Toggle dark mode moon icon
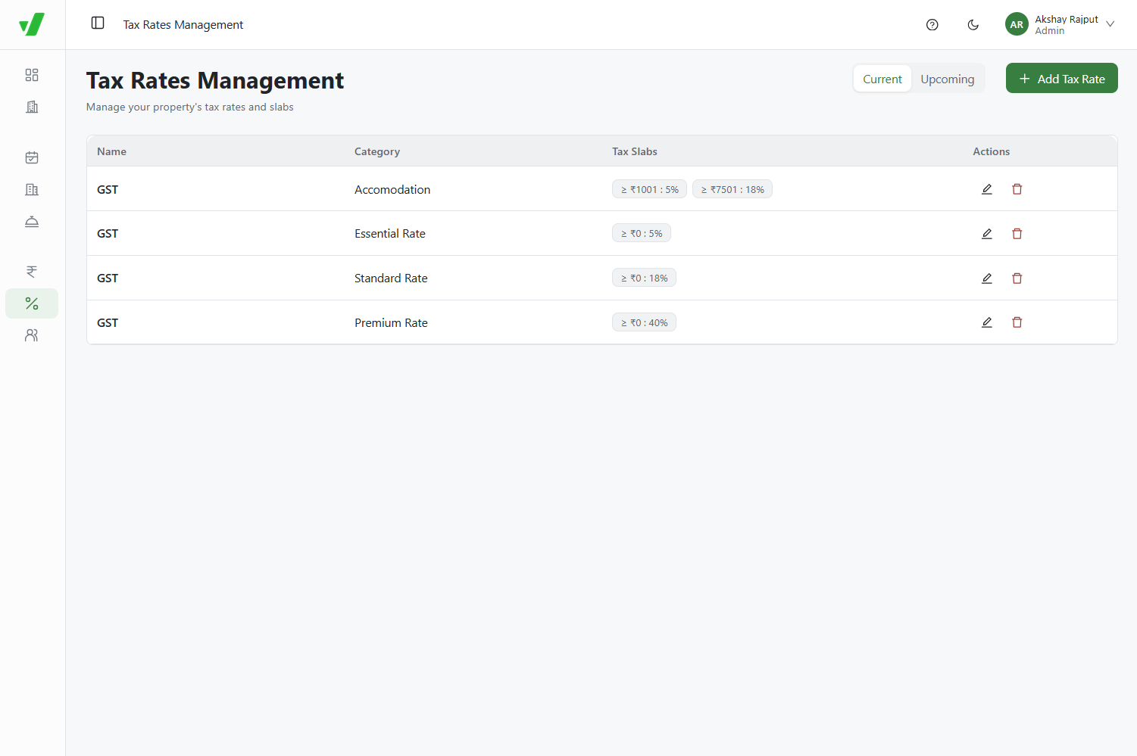 [973, 25]
